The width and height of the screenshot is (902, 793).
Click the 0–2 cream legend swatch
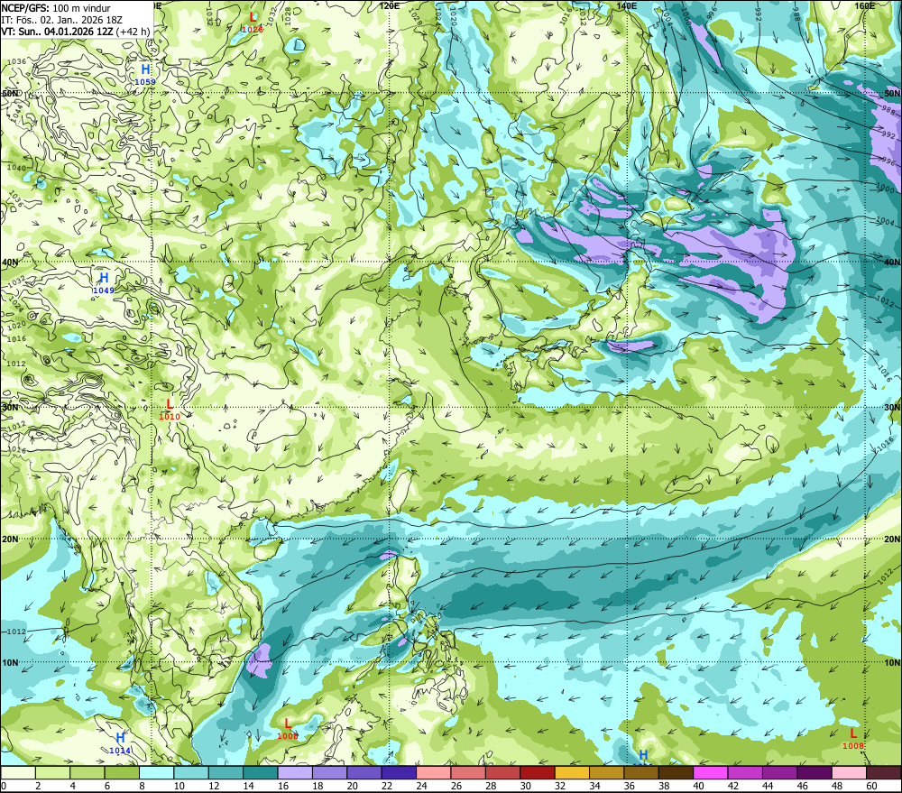[x=18, y=772]
